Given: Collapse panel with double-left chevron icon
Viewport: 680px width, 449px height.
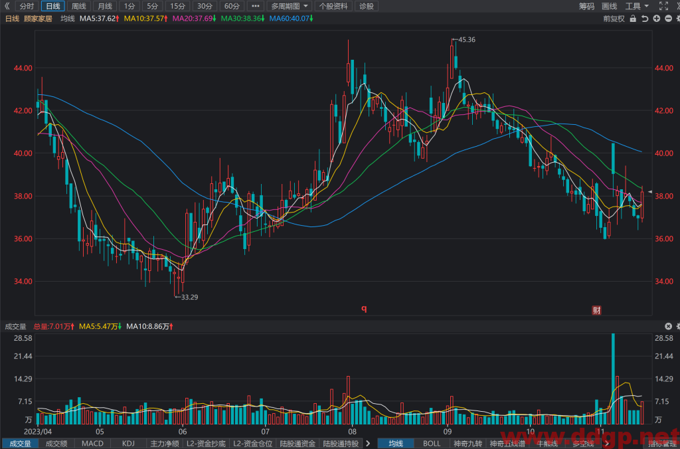Looking at the screenshot, I should (7, 6).
